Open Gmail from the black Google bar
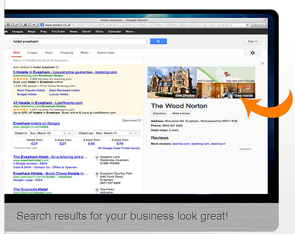The width and height of the screenshot is (295, 234). 87,32
